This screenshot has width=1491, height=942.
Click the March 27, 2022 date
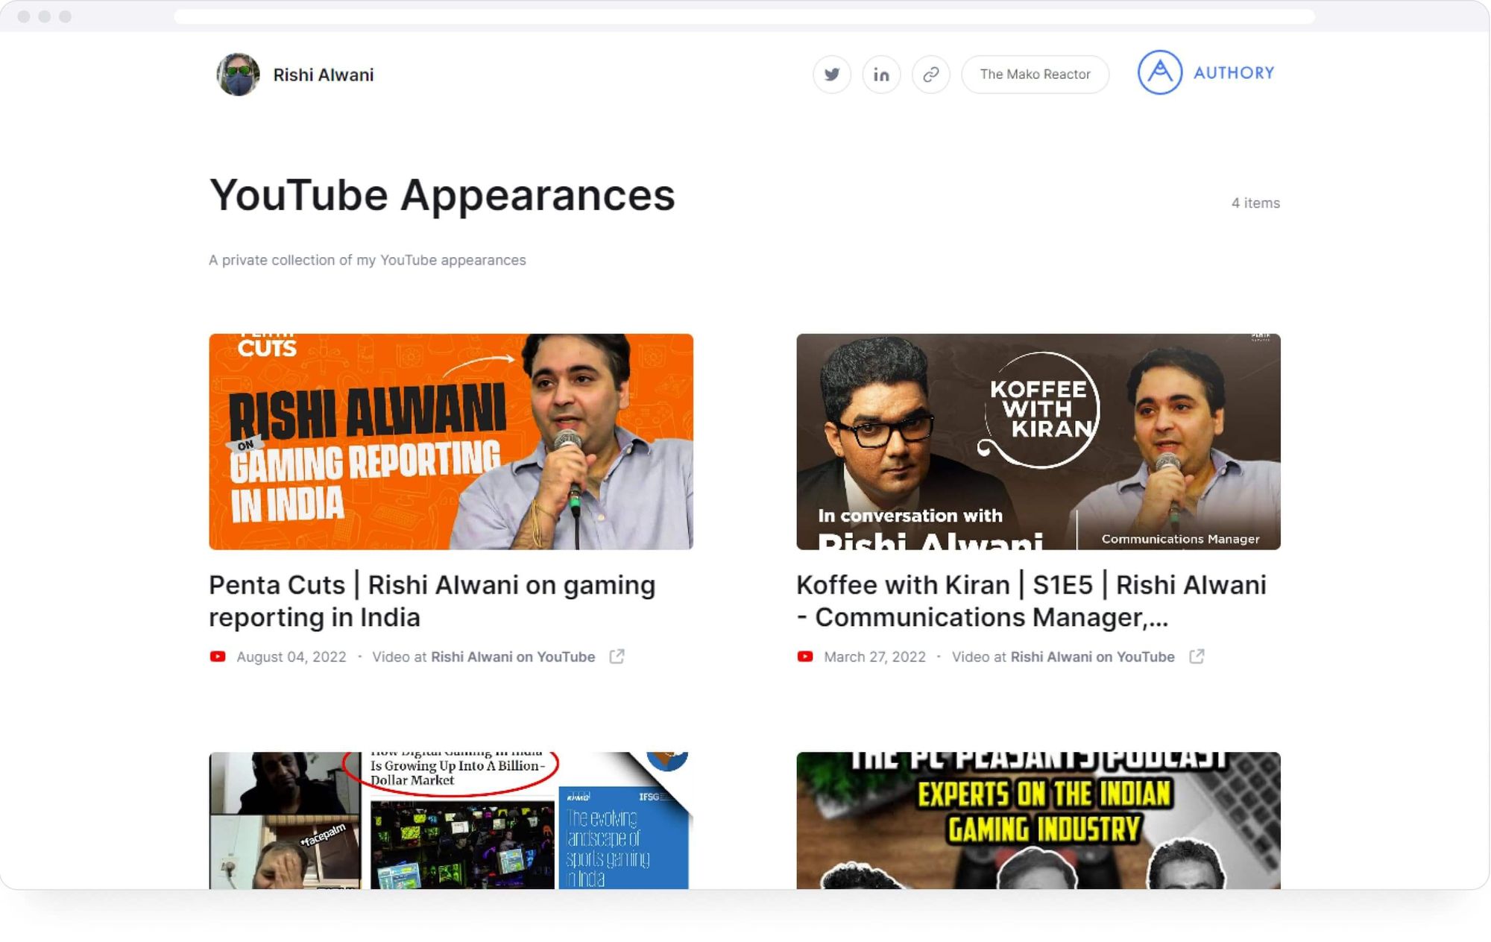[x=874, y=657]
